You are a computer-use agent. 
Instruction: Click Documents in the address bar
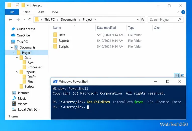(x=69, y=20)
